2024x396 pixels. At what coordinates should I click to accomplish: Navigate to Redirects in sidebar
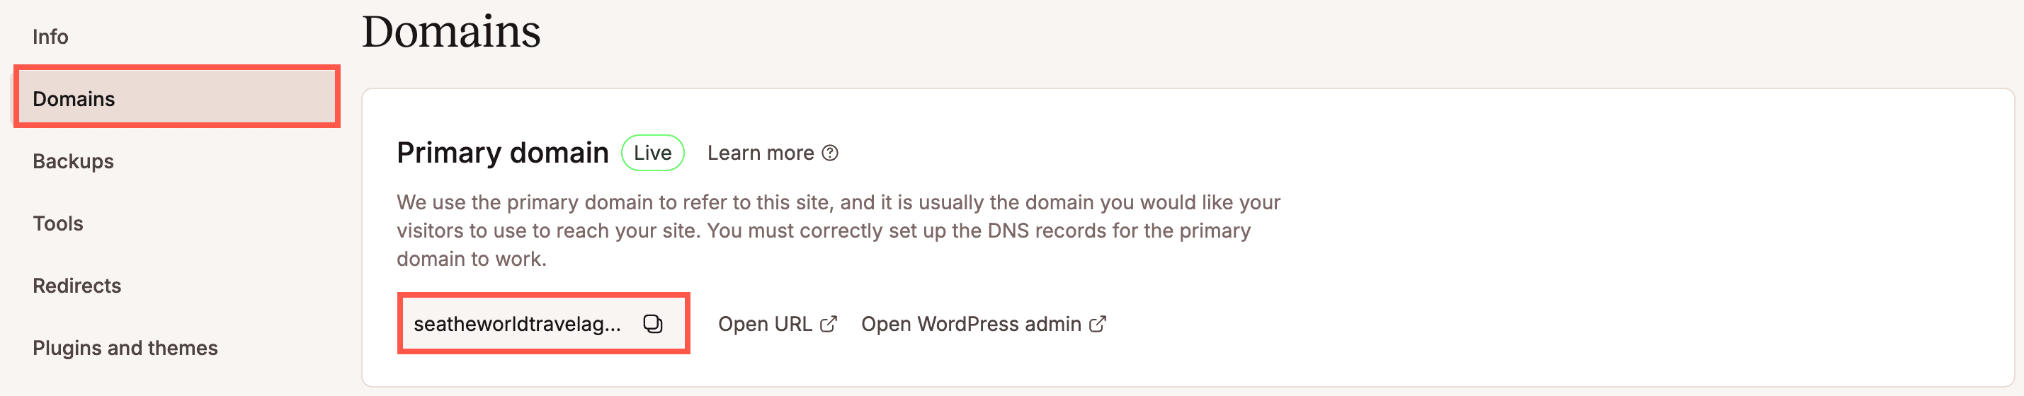point(77,286)
